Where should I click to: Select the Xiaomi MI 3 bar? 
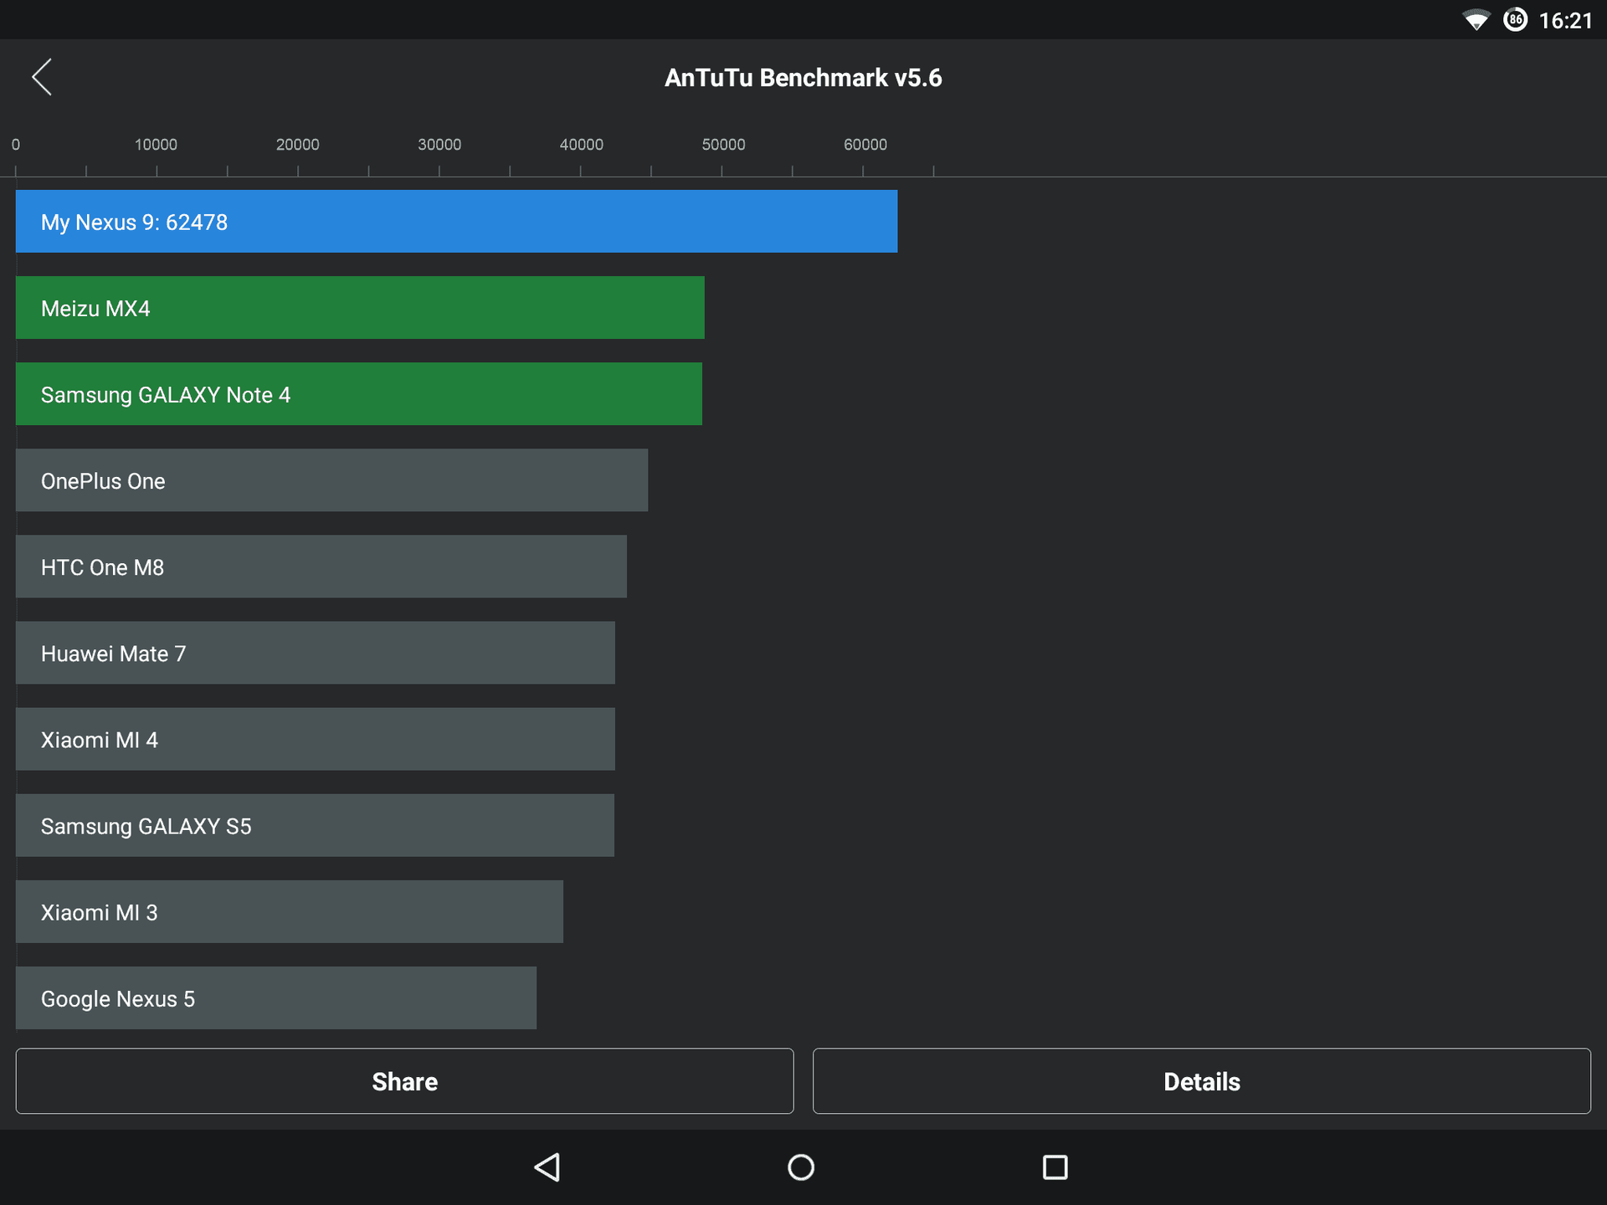pos(290,911)
